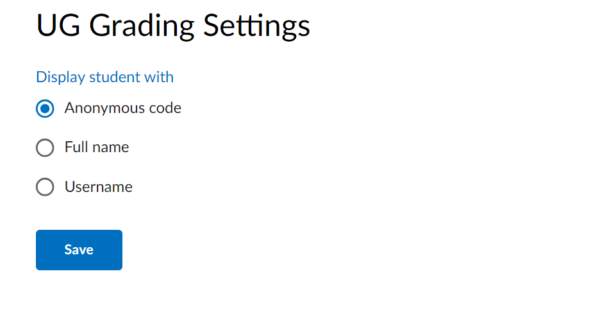Click the filled blue circle beside Anonymous code

click(x=45, y=108)
